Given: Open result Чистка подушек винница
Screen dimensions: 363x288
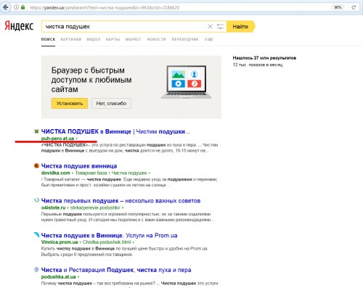Looking at the screenshot, I should coord(79,166).
